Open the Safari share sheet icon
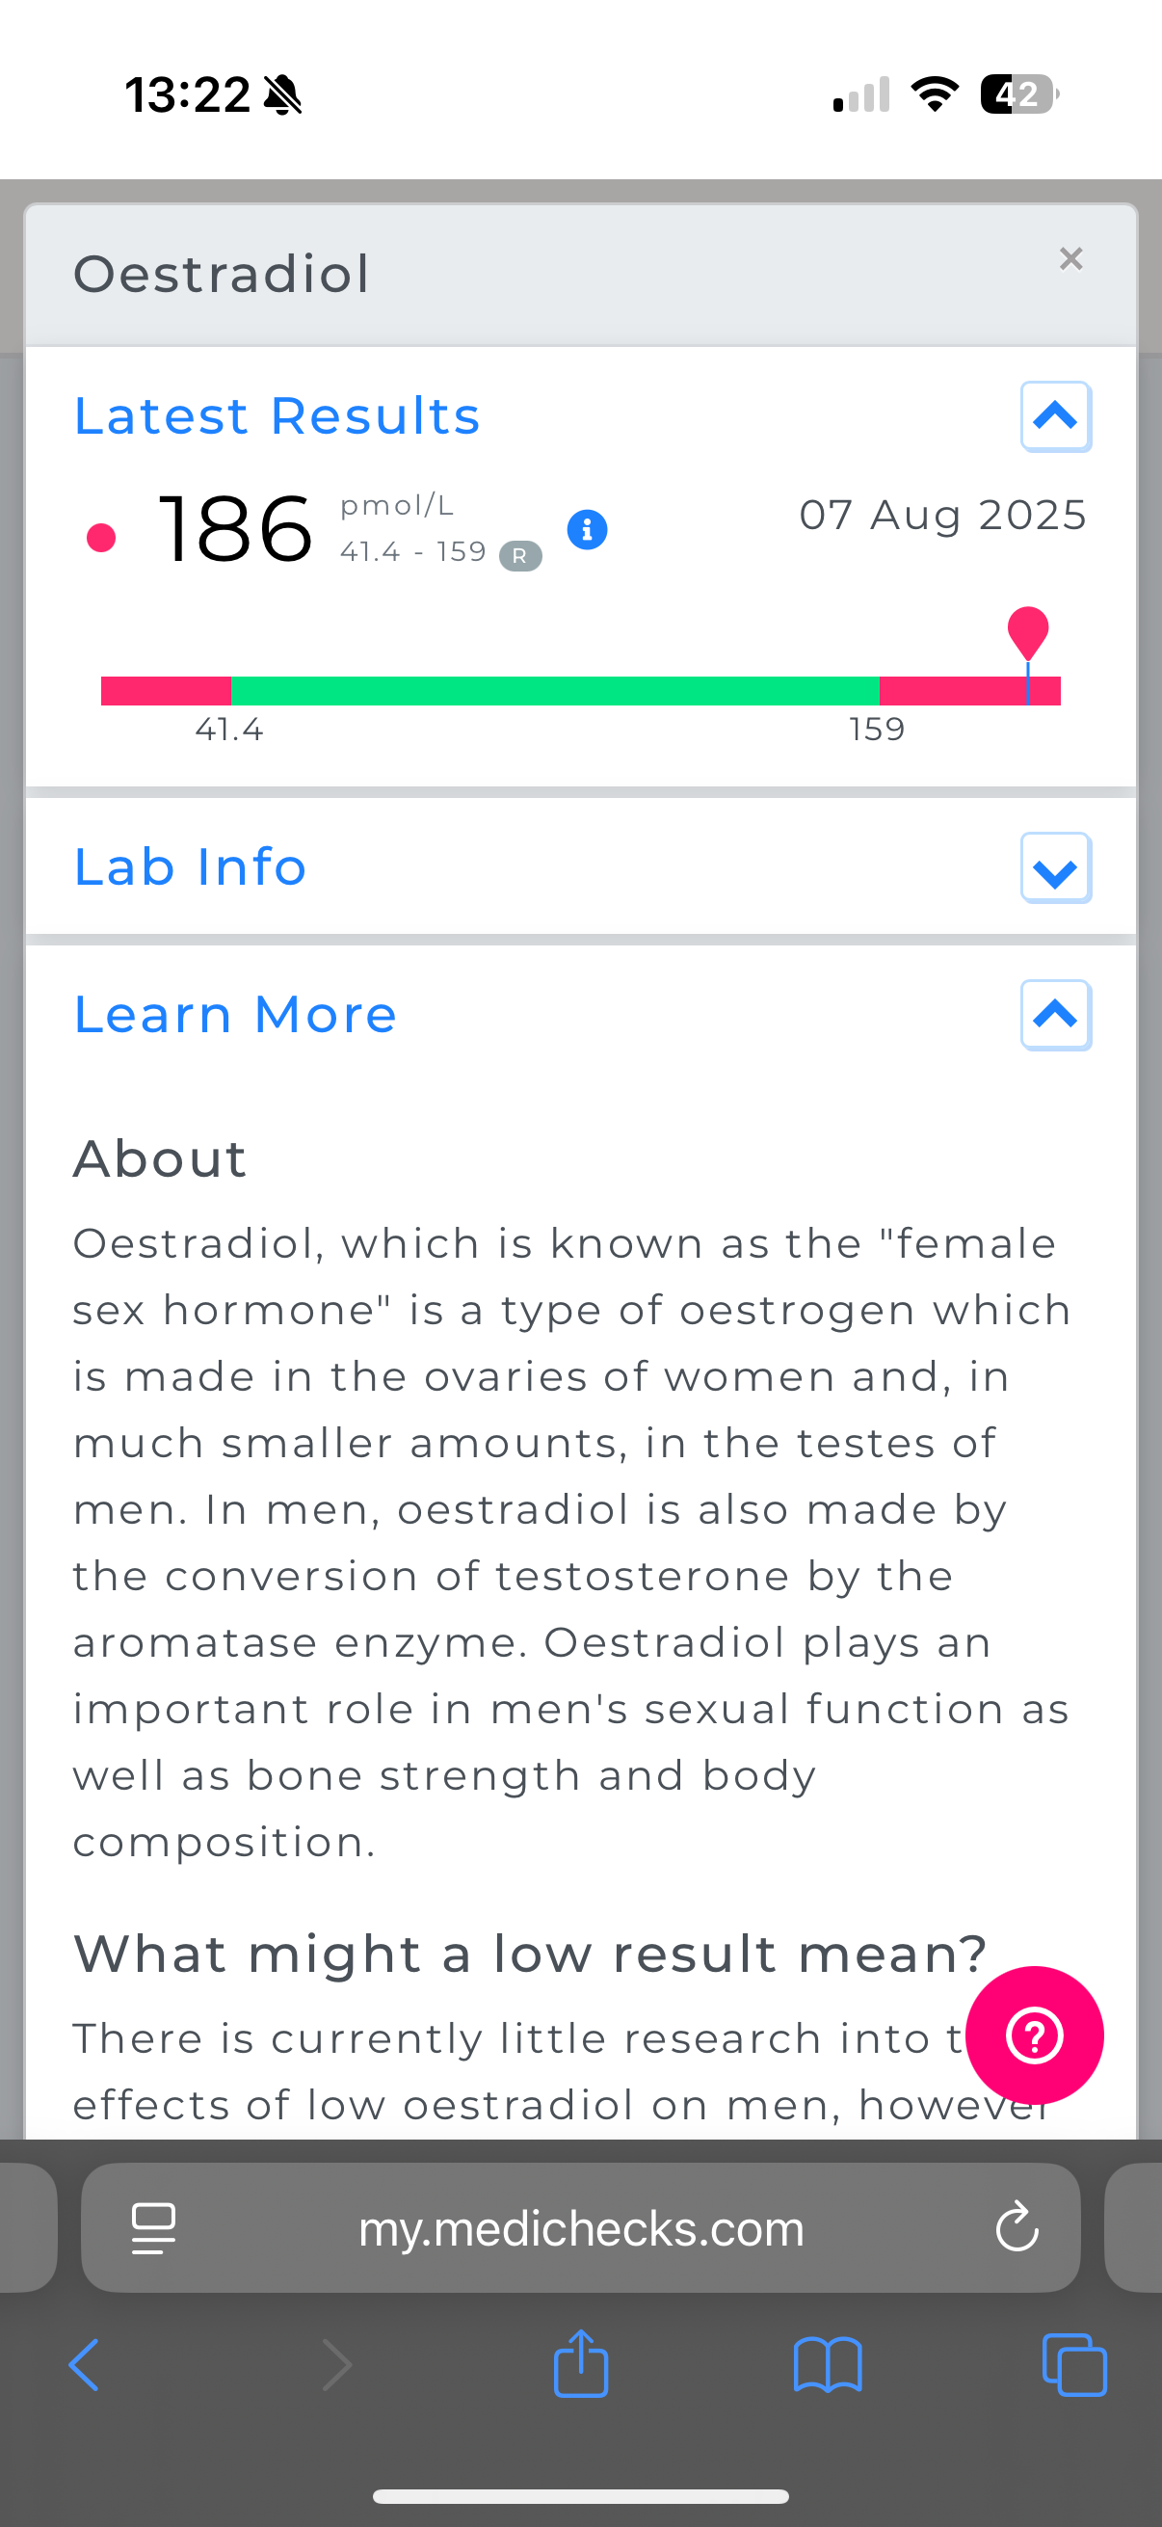Image resolution: width=1162 pixels, height=2527 pixels. tap(580, 2363)
